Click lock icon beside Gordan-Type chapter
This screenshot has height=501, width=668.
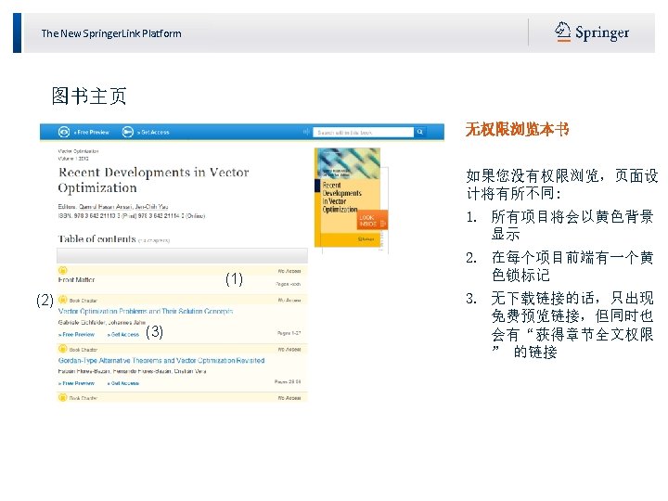coord(63,349)
